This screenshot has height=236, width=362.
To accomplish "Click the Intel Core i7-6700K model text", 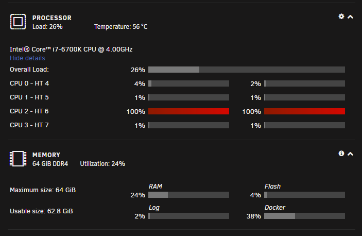I will (71, 49).
